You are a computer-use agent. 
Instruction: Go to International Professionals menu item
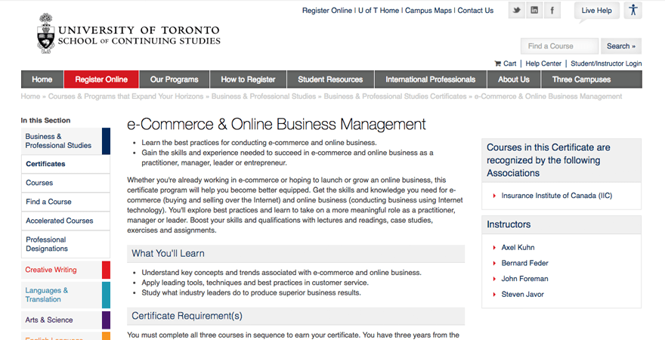pyautogui.click(x=430, y=79)
